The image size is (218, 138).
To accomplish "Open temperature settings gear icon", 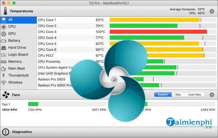I will coord(212,11).
